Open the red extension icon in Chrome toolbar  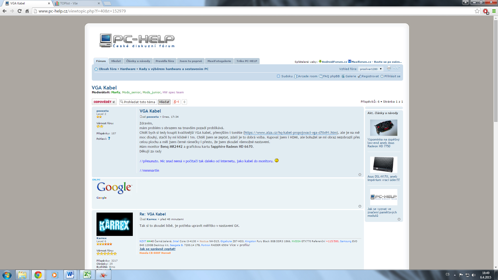[x=486, y=11]
